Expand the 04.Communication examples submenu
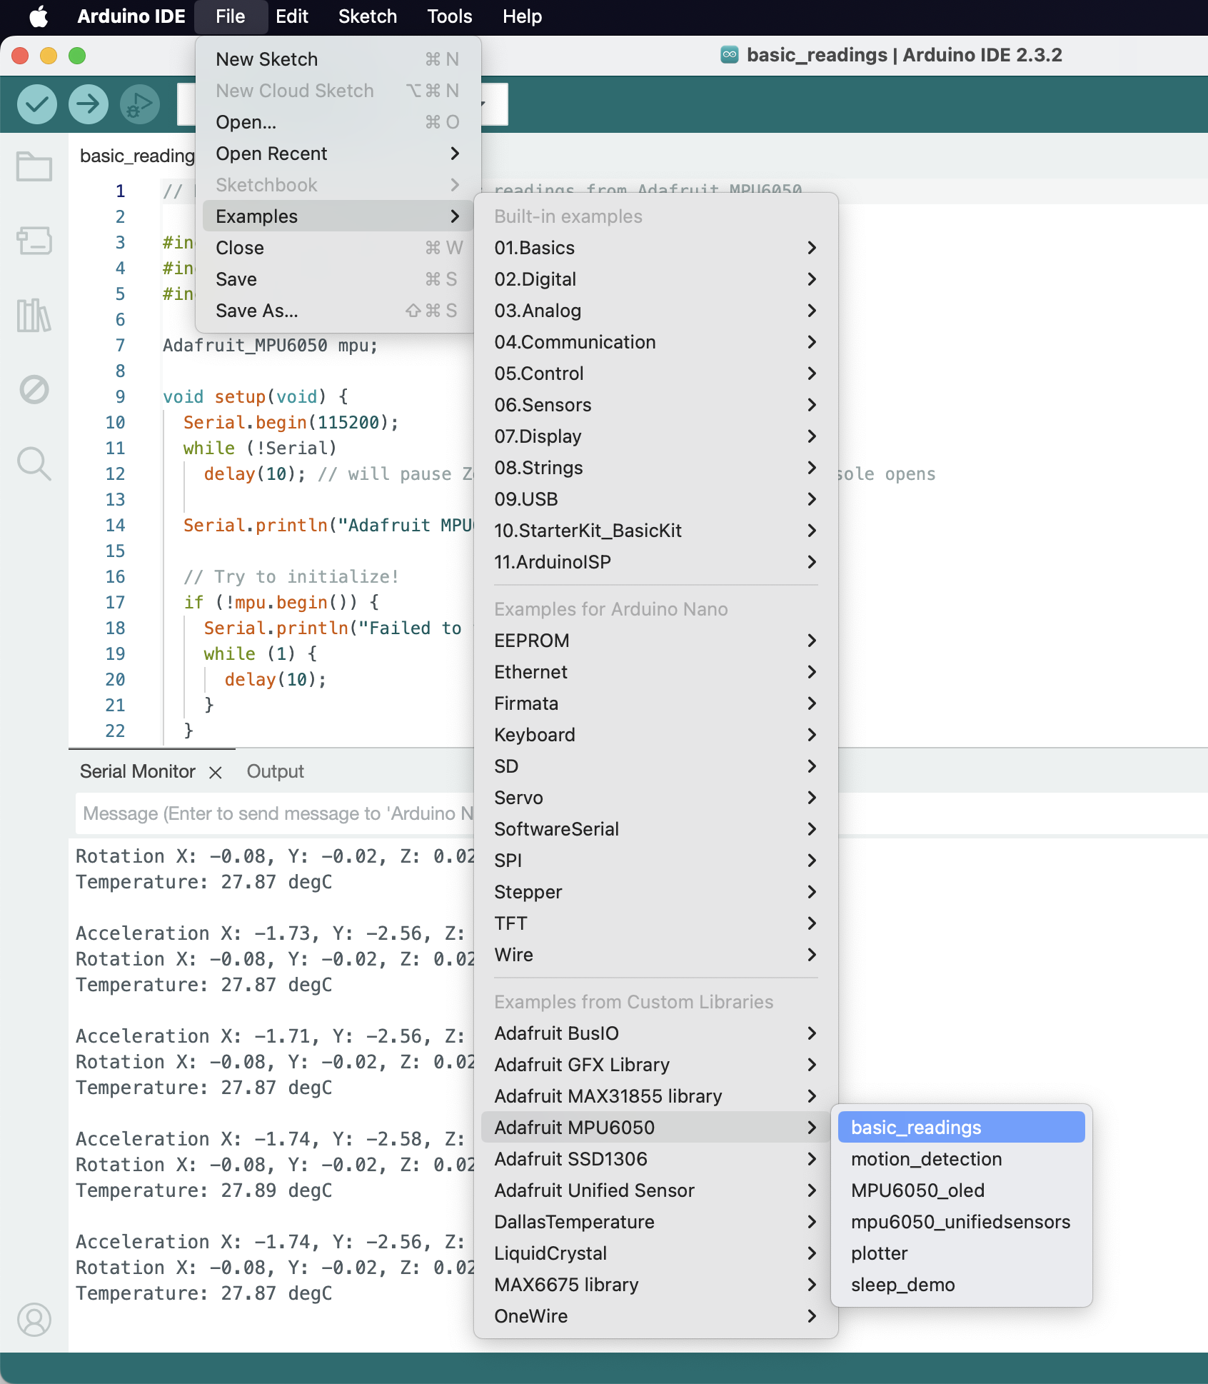The height and width of the screenshot is (1384, 1208). click(655, 342)
